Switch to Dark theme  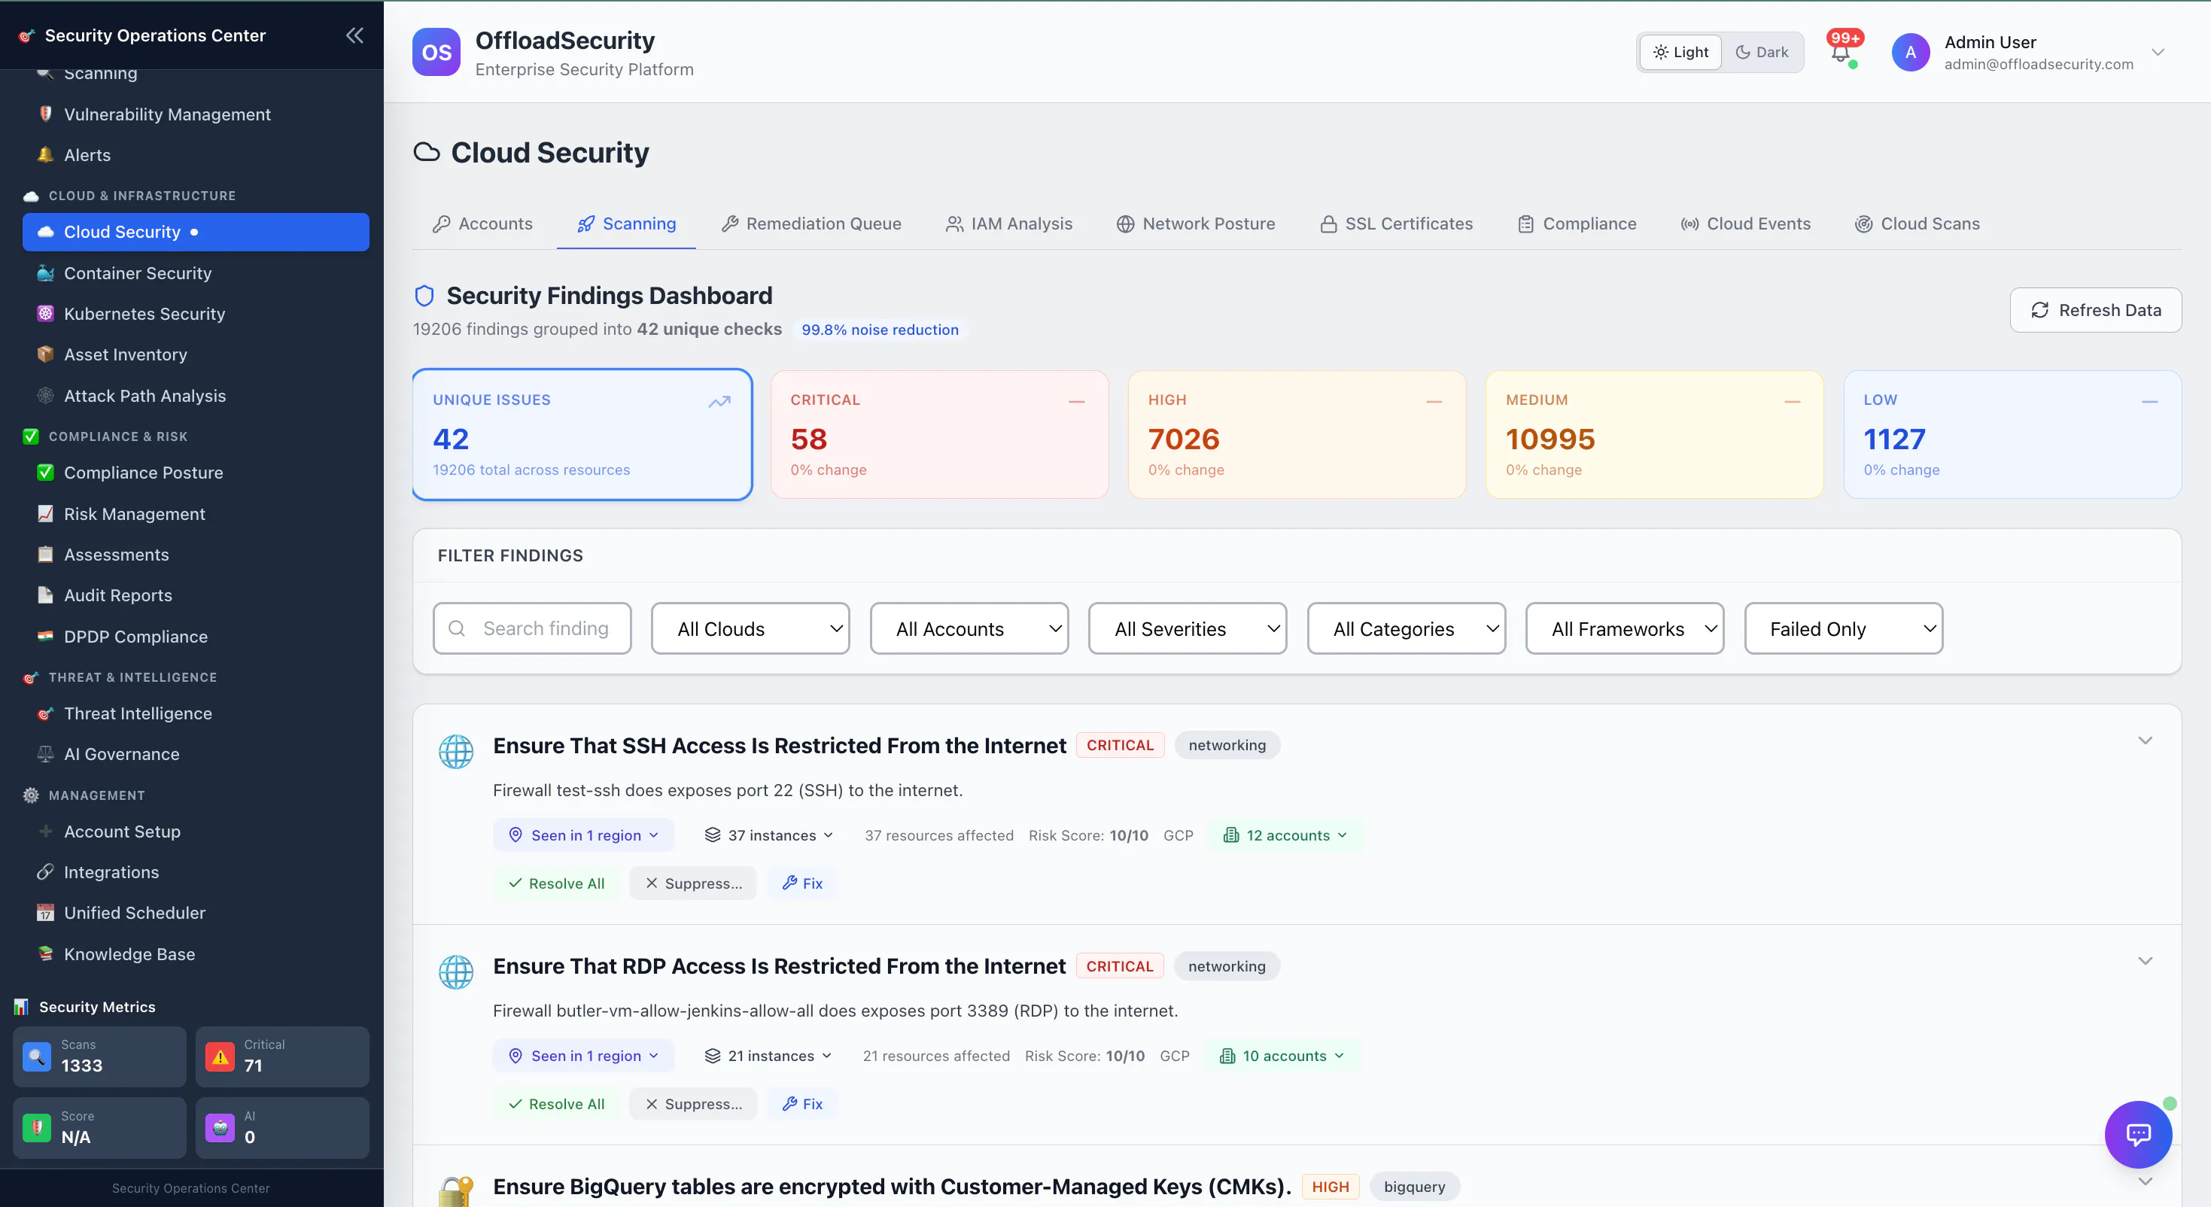[1761, 53]
